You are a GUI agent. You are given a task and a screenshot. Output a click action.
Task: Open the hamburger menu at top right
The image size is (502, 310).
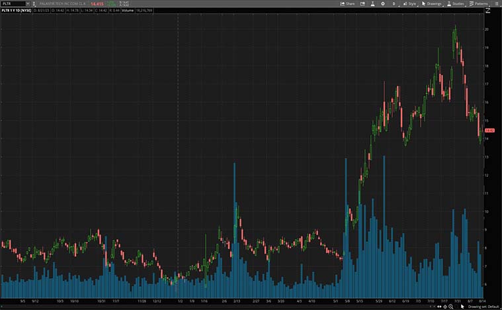[x=496, y=4]
